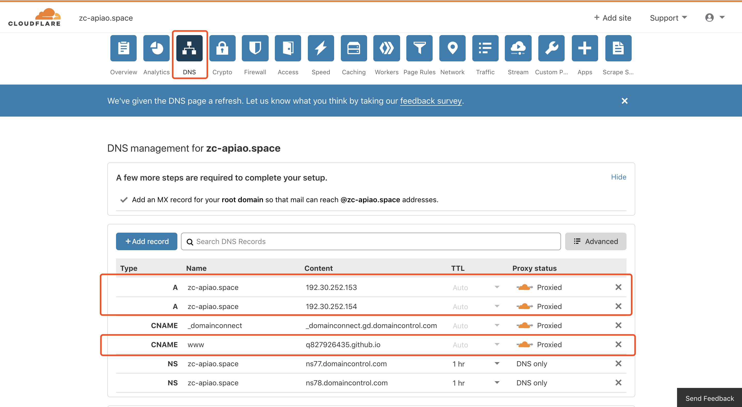The width and height of the screenshot is (742, 407).
Task: Delete the www CNAME record
Action: pos(618,344)
